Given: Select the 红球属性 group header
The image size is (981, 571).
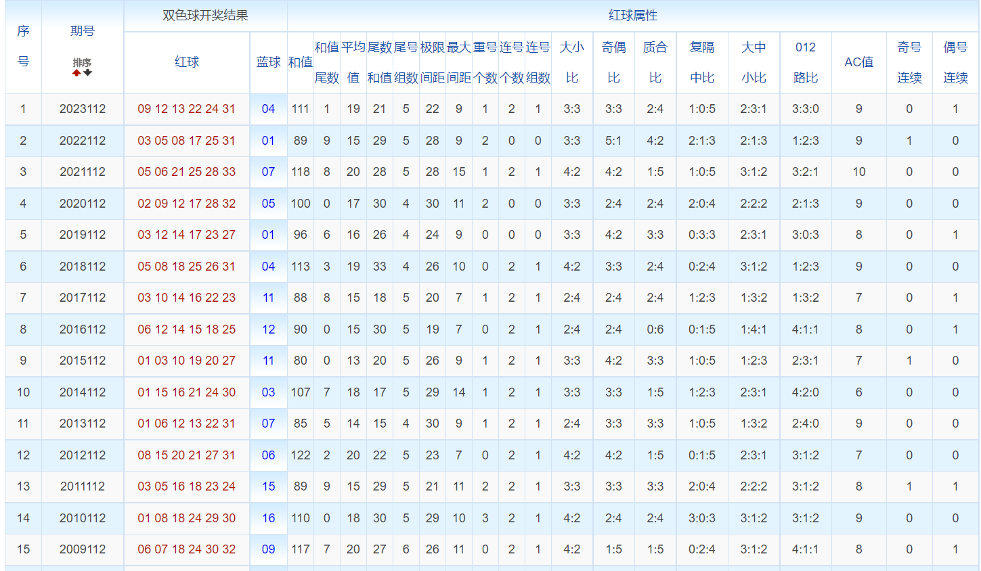Looking at the screenshot, I should click(x=633, y=16).
